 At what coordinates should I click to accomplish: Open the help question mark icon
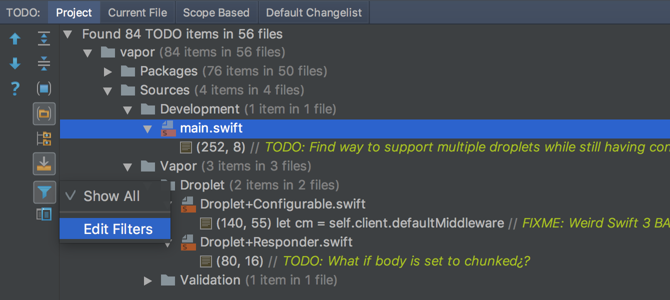pos(15,89)
